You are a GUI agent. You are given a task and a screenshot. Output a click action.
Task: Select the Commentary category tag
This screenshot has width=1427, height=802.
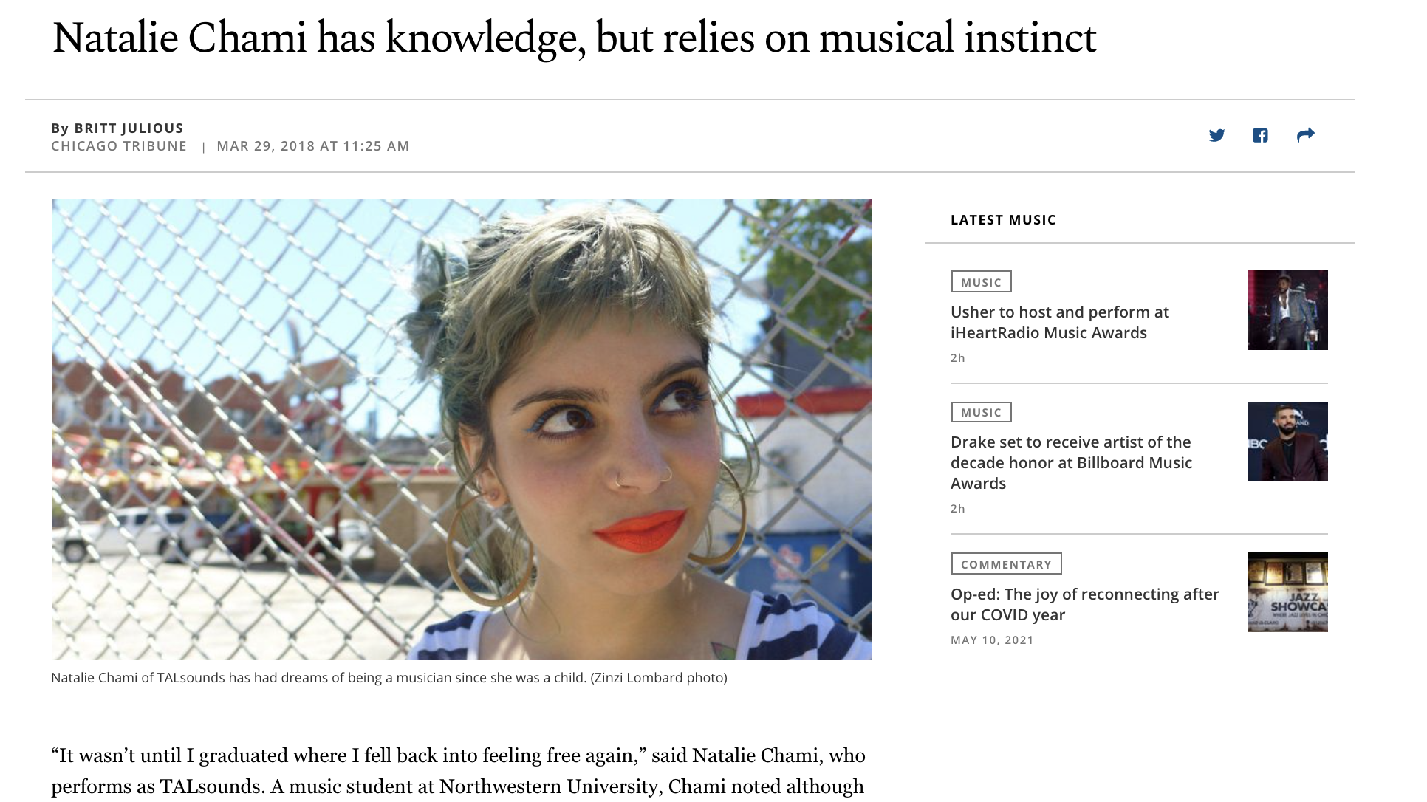pyautogui.click(x=1006, y=564)
